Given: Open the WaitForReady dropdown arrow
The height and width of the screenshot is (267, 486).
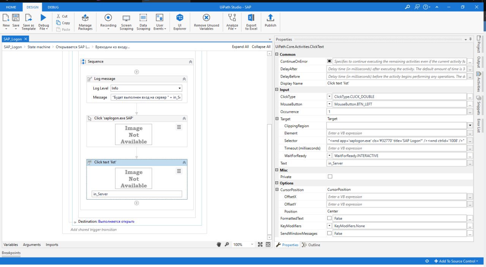Looking at the screenshot, I should coord(329,156).
